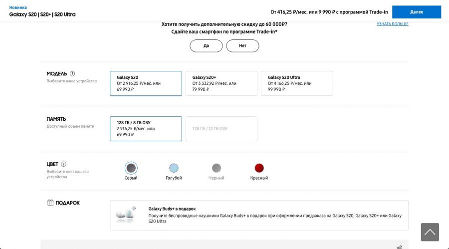Click the gift icon beside ПОДАРОК
The width and height of the screenshot is (449, 249).
(x=50, y=203)
